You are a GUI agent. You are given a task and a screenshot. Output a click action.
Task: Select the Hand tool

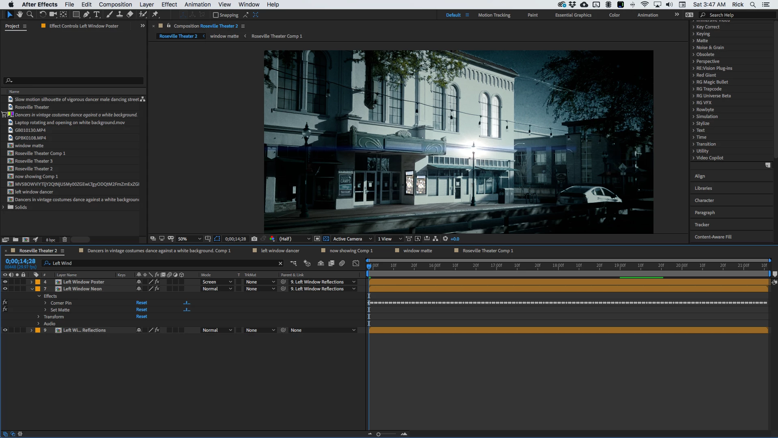(x=19, y=15)
